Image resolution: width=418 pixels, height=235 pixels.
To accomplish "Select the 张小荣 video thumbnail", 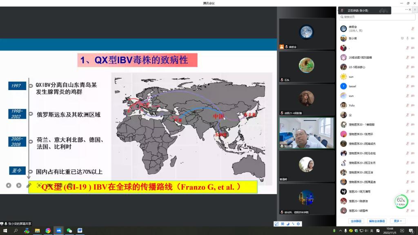I will 307,133.
